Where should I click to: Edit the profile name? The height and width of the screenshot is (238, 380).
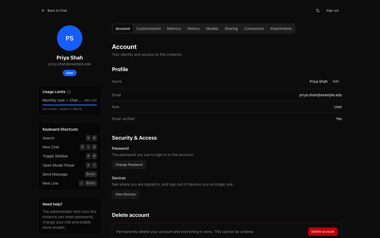coord(336,81)
